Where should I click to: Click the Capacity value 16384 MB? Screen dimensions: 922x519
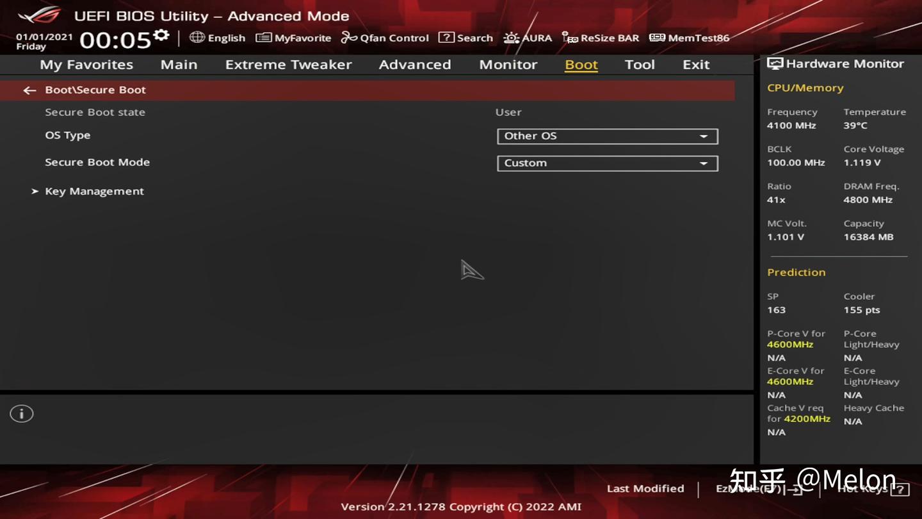click(868, 237)
